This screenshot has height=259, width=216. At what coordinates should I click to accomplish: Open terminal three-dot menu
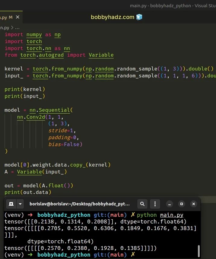click(x=155, y=204)
